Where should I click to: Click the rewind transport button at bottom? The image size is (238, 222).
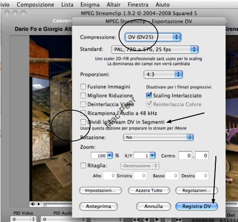(x=136, y=220)
